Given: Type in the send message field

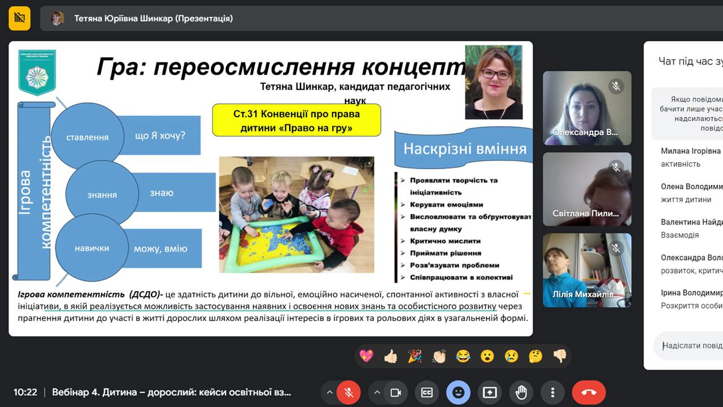Looking at the screenshot, I should pyautogui.click(x=689, y=345).
